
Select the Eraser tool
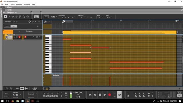click(x=13, y=17)
